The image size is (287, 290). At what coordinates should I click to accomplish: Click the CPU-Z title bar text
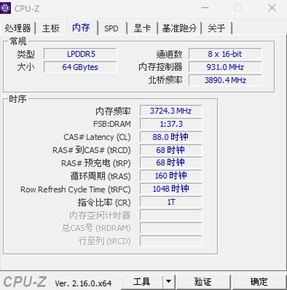point(27,8)
